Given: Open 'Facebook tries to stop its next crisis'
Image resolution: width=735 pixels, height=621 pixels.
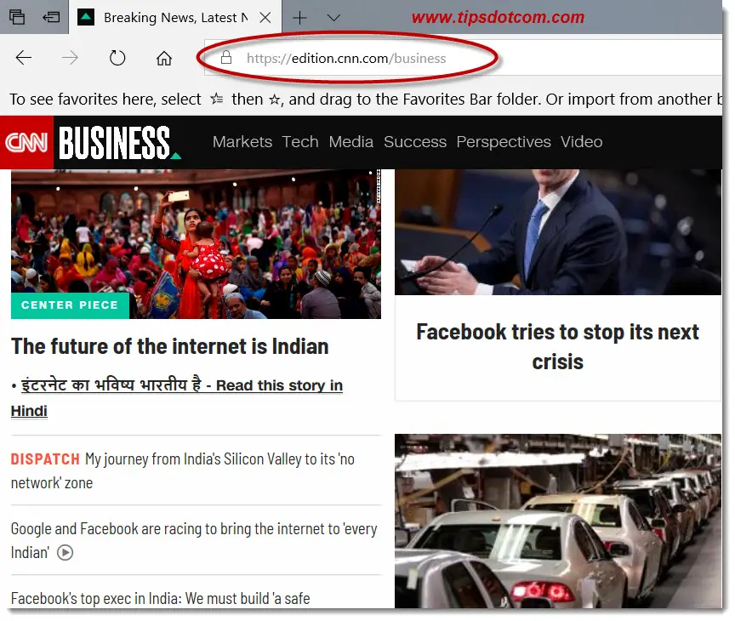Looking at the screenshot, I should [x=558, y=347].
